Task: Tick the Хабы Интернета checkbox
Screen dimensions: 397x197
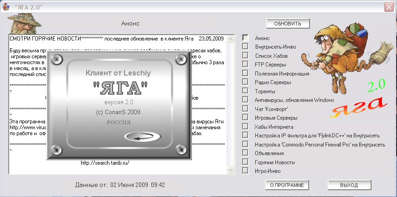Action: [245, 126]
